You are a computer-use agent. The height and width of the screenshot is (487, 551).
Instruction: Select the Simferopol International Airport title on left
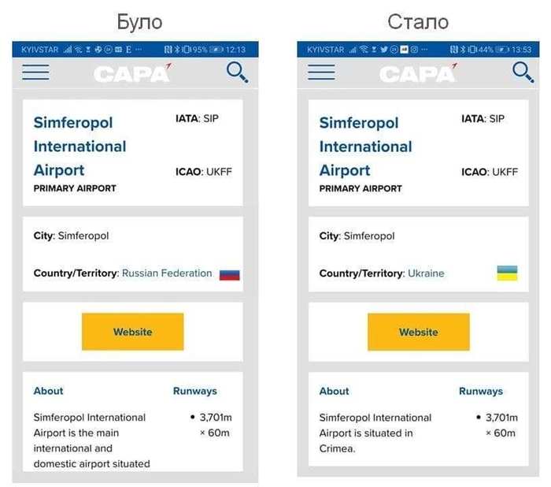(x=80, y=146)
